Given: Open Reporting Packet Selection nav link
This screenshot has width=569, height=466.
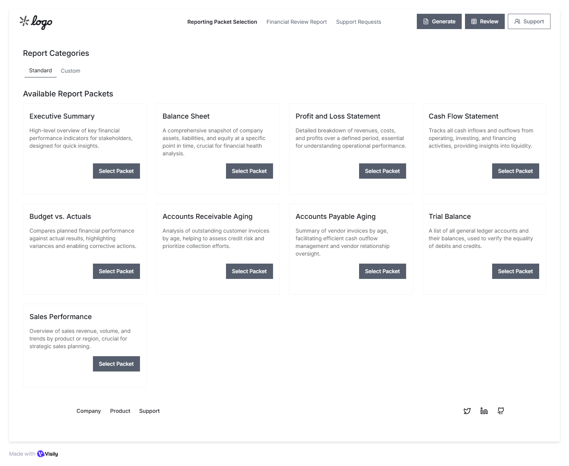Looking at the screenshot, I should 222,22.
